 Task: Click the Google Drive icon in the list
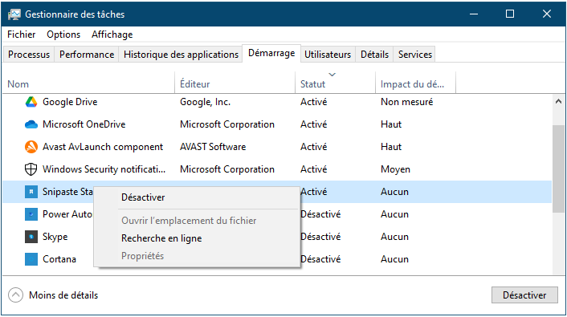tap(31, 102)
